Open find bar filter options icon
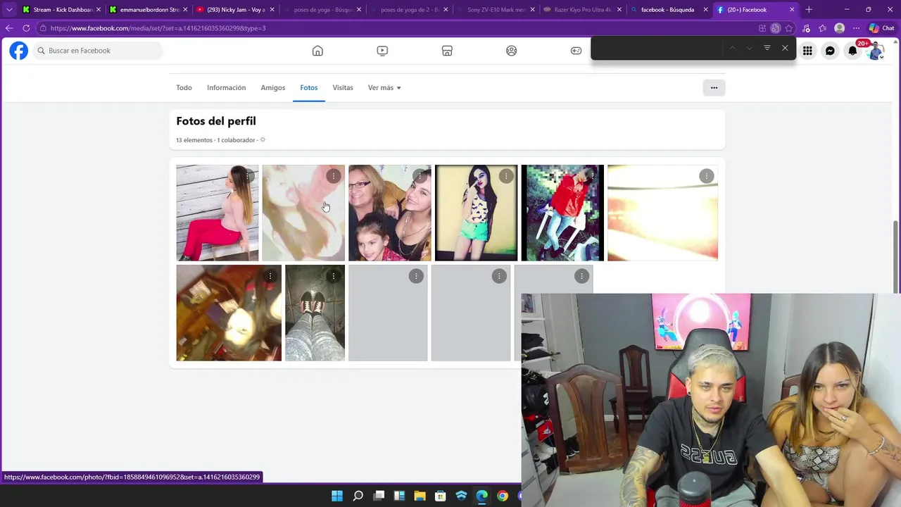The width and height of the screenshot is (901, 507). coord(767,48)
